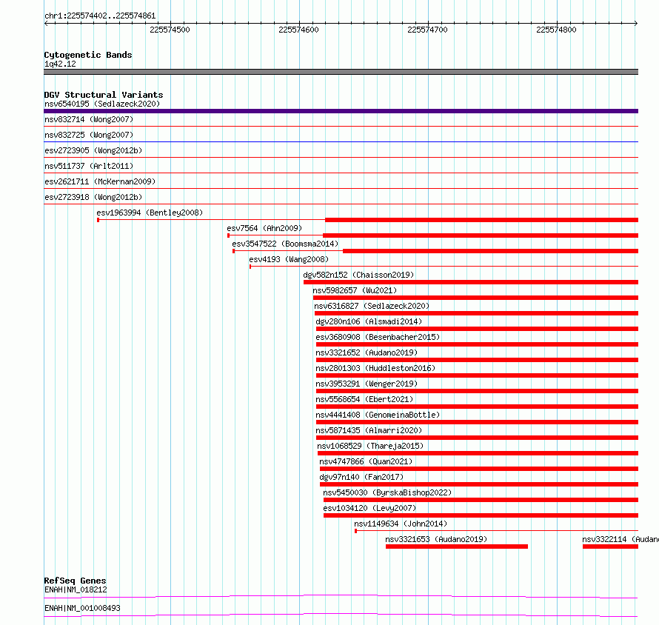Click variant label nsv2801303 (Huddleston2016)
659x625 pixels.
click(x=375, y=368)
